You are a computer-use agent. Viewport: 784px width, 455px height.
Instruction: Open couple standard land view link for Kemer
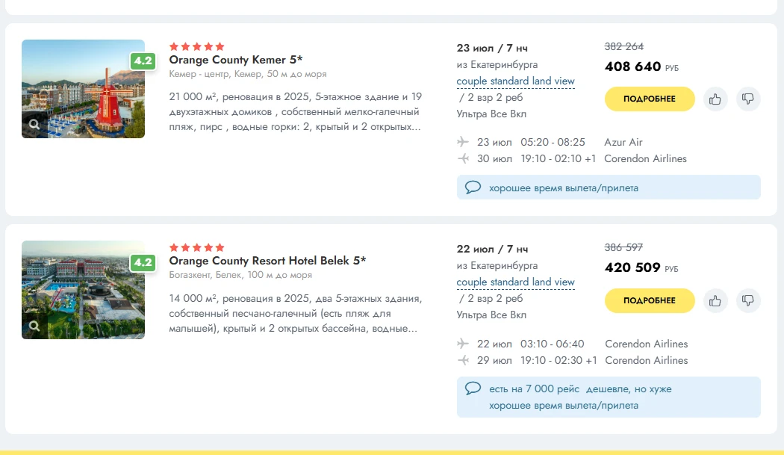(515, 81)
